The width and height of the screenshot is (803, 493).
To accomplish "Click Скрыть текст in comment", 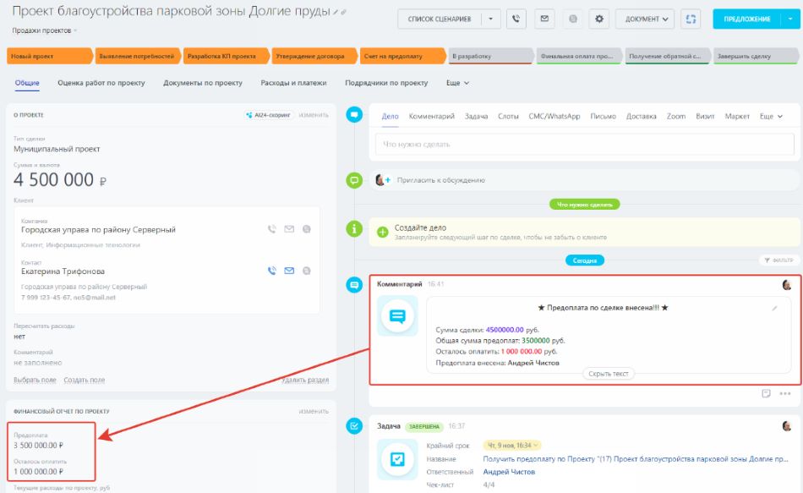I will point(609,374).
